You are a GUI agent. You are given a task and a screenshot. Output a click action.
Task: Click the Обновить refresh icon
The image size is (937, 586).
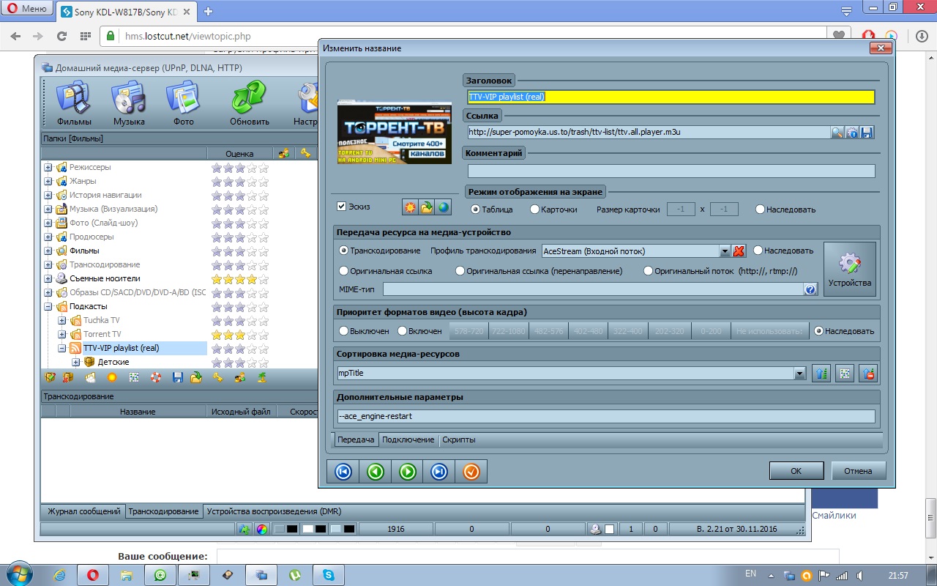249,98
